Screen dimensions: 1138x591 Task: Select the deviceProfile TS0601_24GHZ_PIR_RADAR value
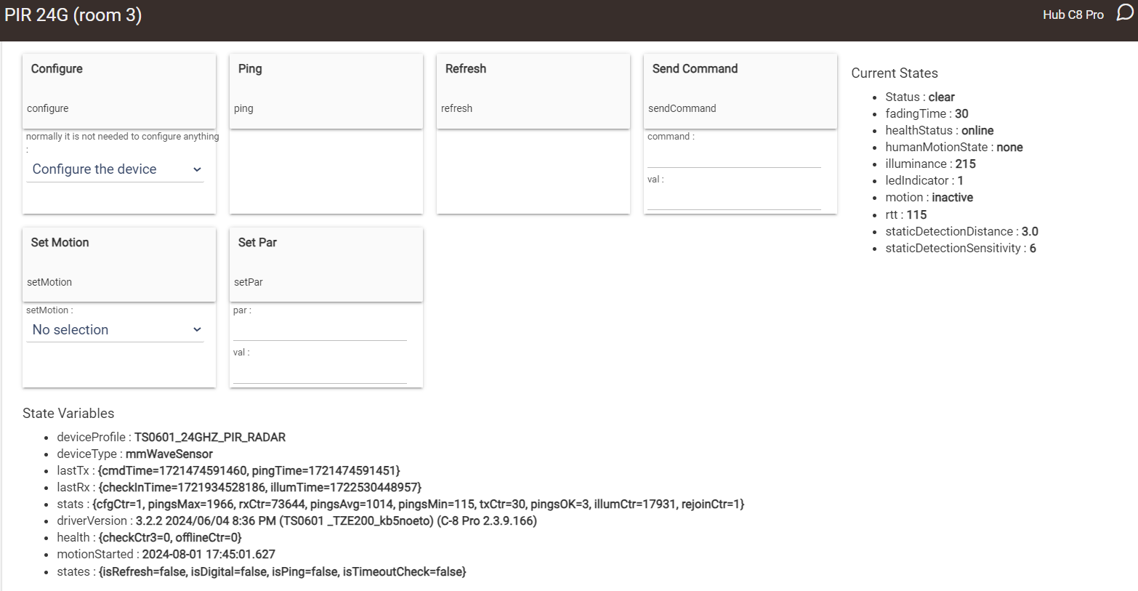pyautogui.click(x=210, y=437)
